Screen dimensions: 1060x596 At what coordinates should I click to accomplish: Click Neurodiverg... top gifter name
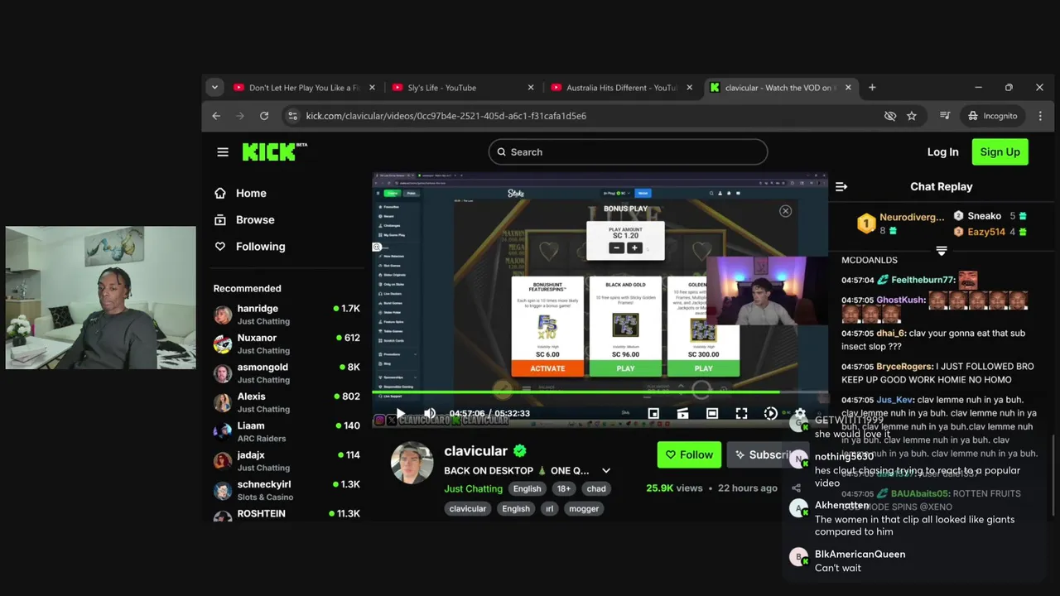(x=912, y=217)
